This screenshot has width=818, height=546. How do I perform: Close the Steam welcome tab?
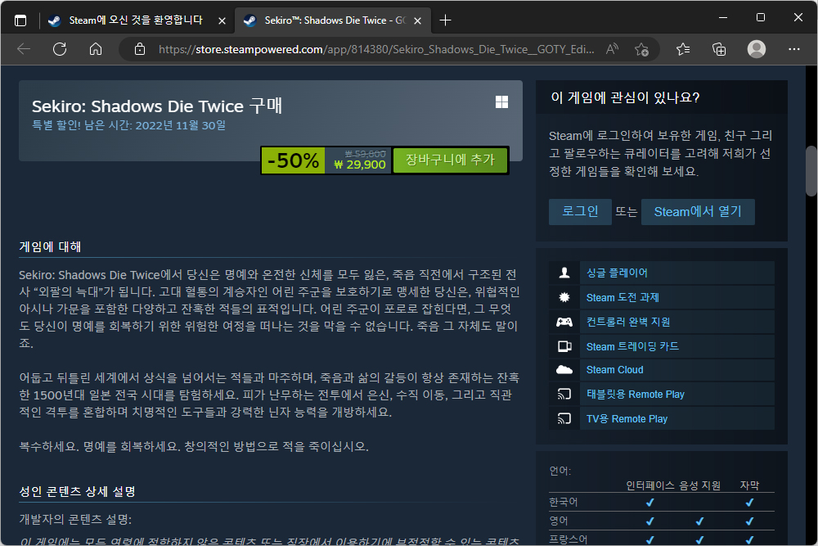[x=222, y=21]
